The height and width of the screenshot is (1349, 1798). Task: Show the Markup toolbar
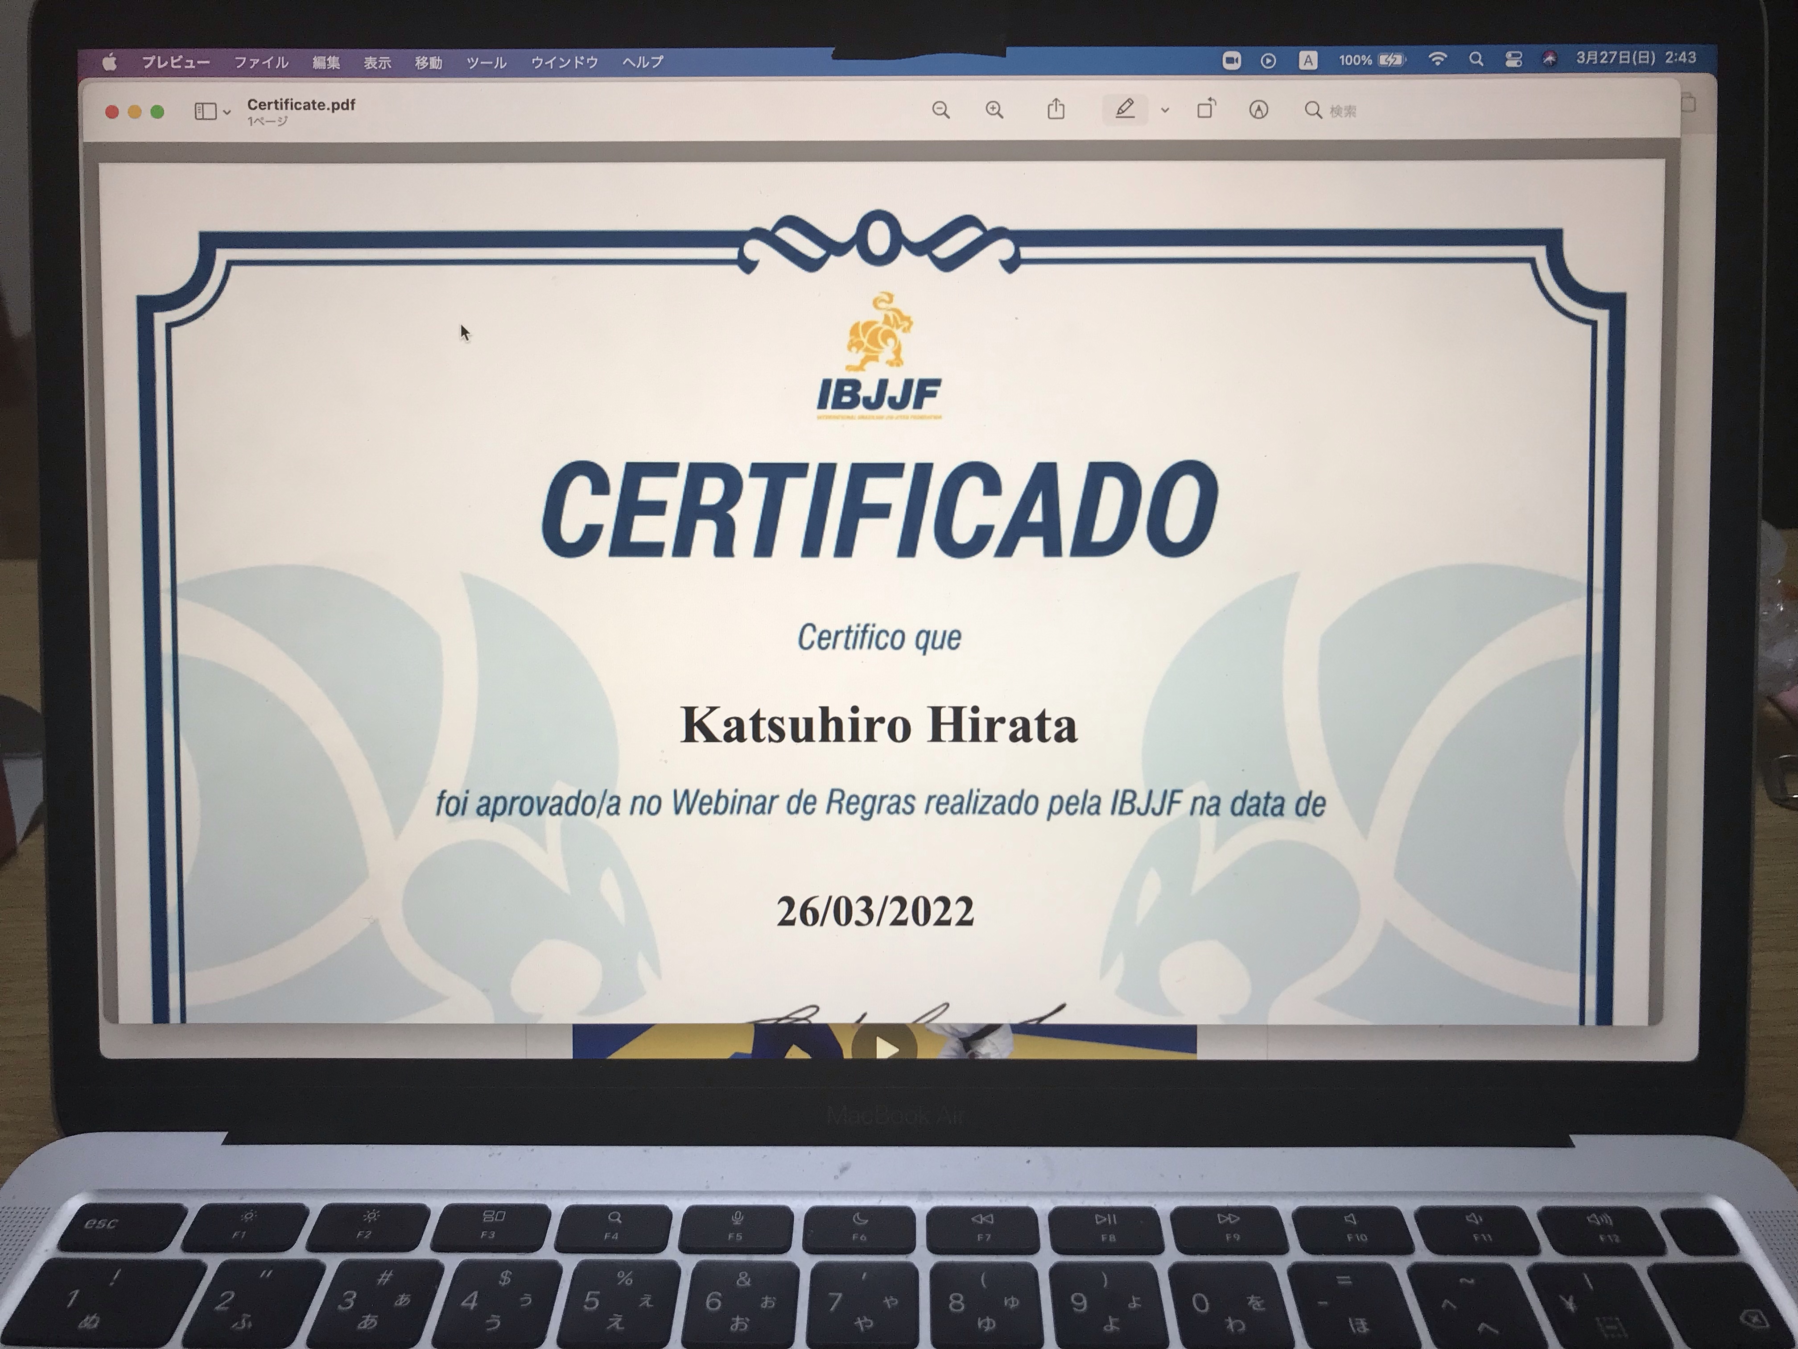(x=1258, y=110)
